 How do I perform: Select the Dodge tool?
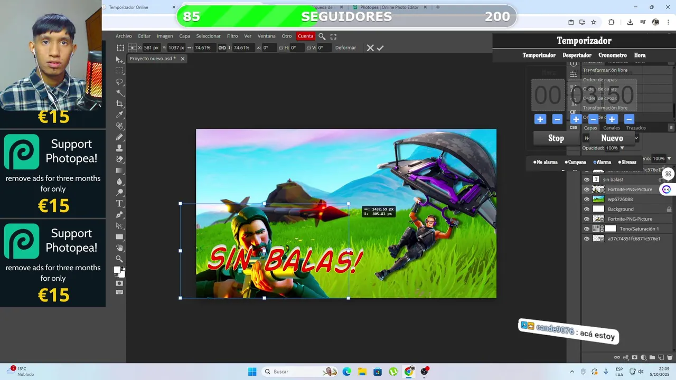coord(120,193)
